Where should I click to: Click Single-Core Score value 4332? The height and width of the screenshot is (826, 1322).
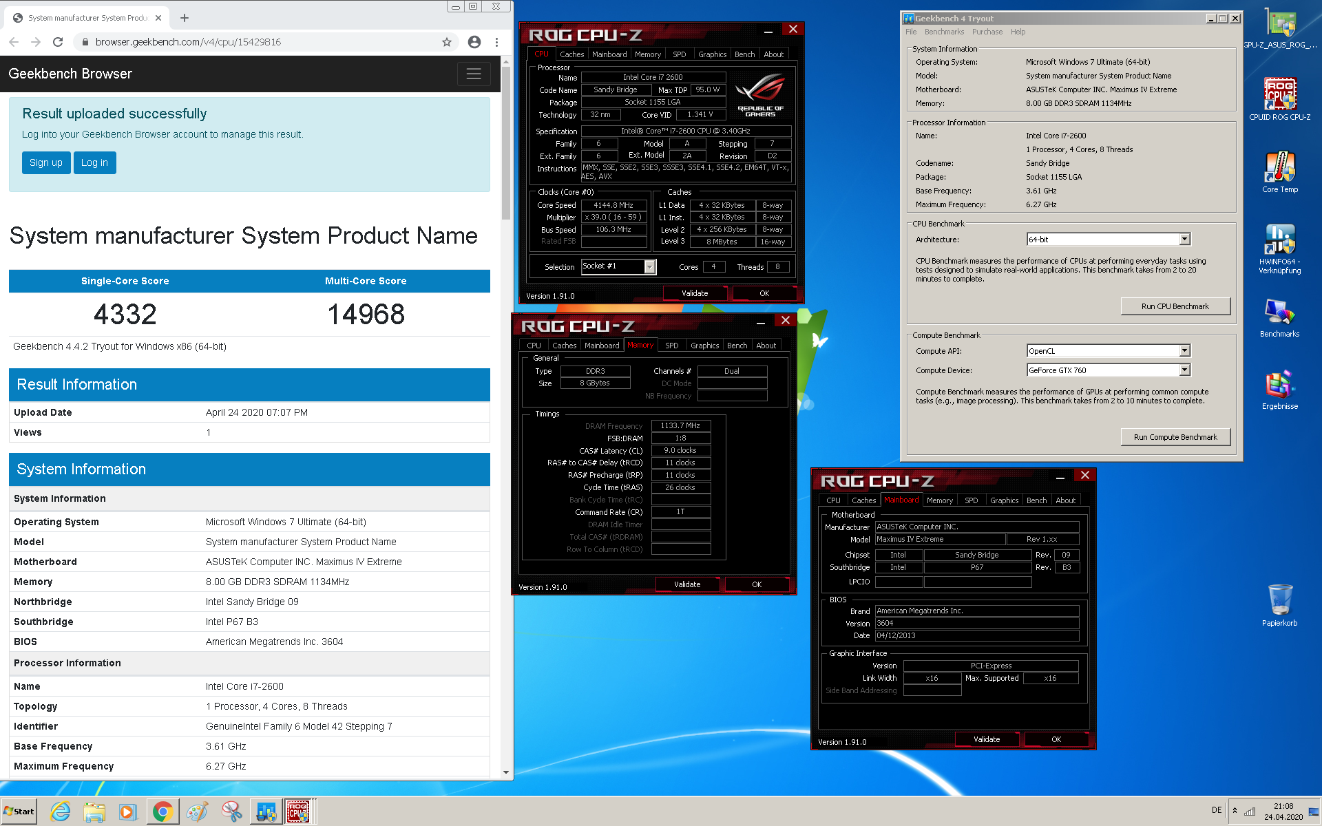(125, 315)
